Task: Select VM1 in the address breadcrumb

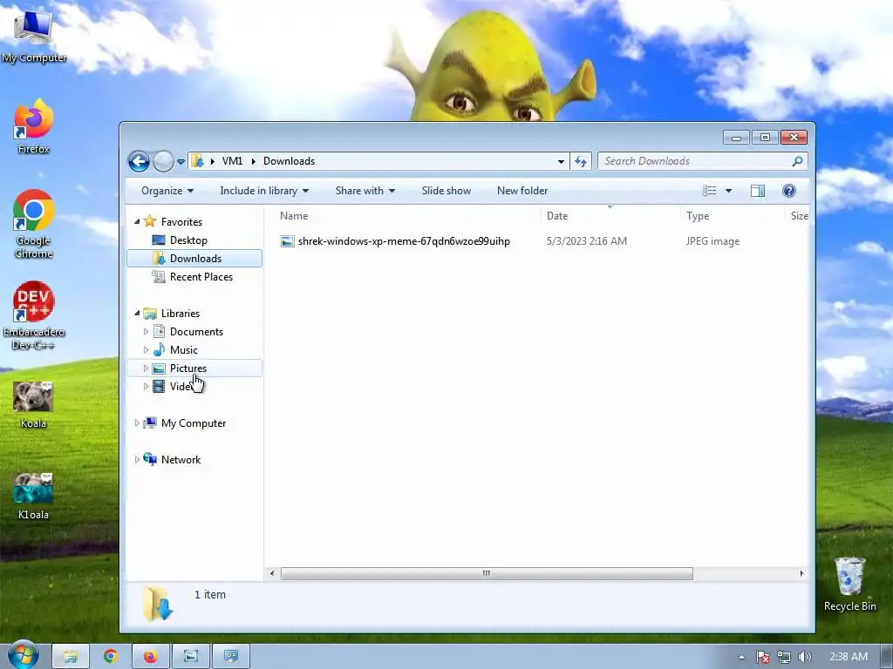Action: [232, 161]
